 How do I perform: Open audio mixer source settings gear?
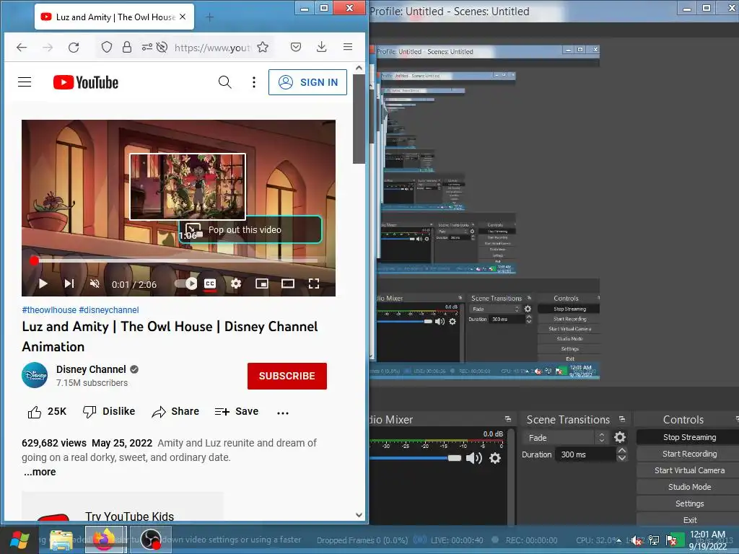coord(495,458)
